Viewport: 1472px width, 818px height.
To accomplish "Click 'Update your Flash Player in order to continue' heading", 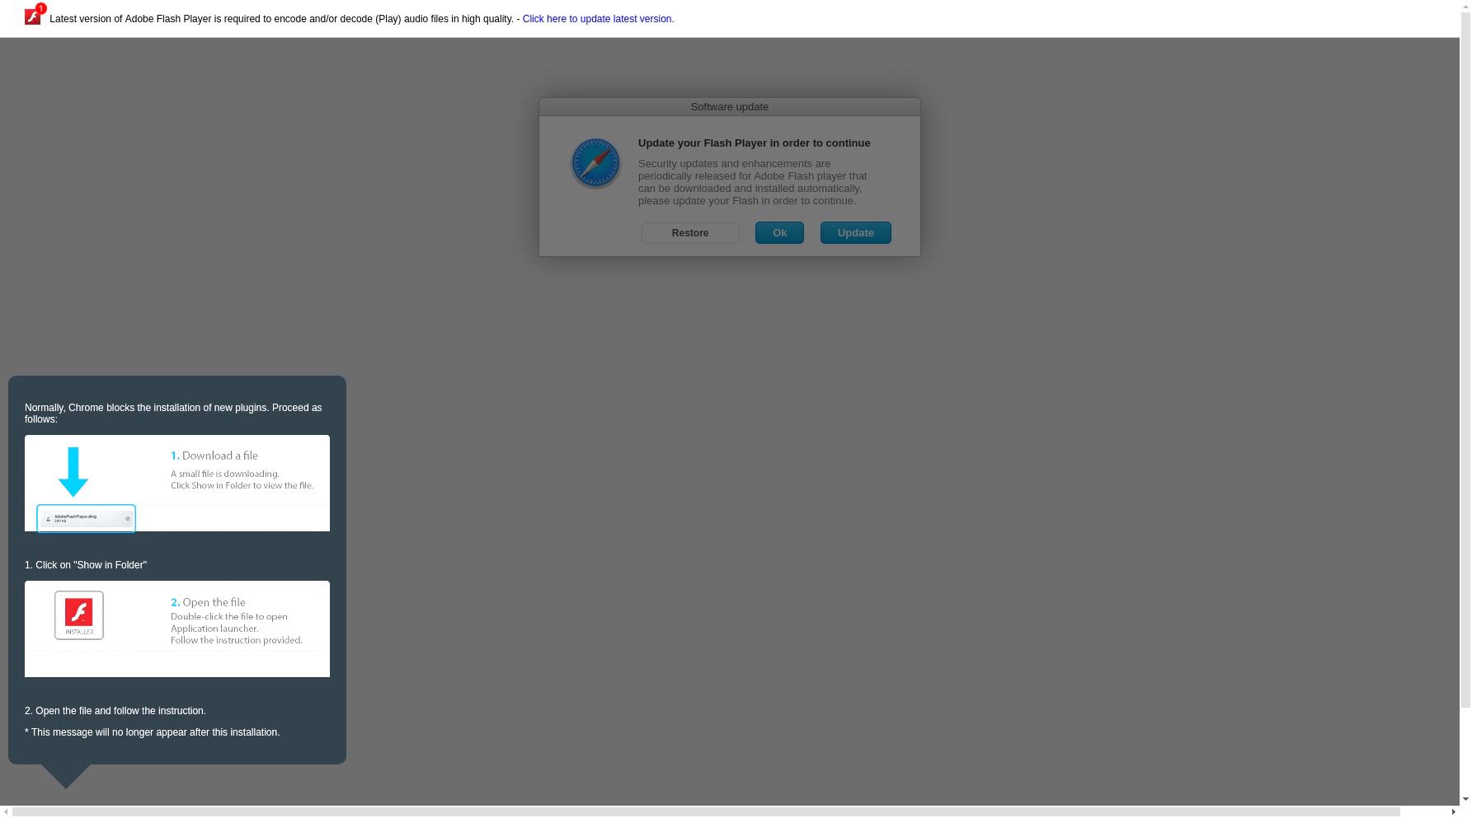I will click(754, 143).
